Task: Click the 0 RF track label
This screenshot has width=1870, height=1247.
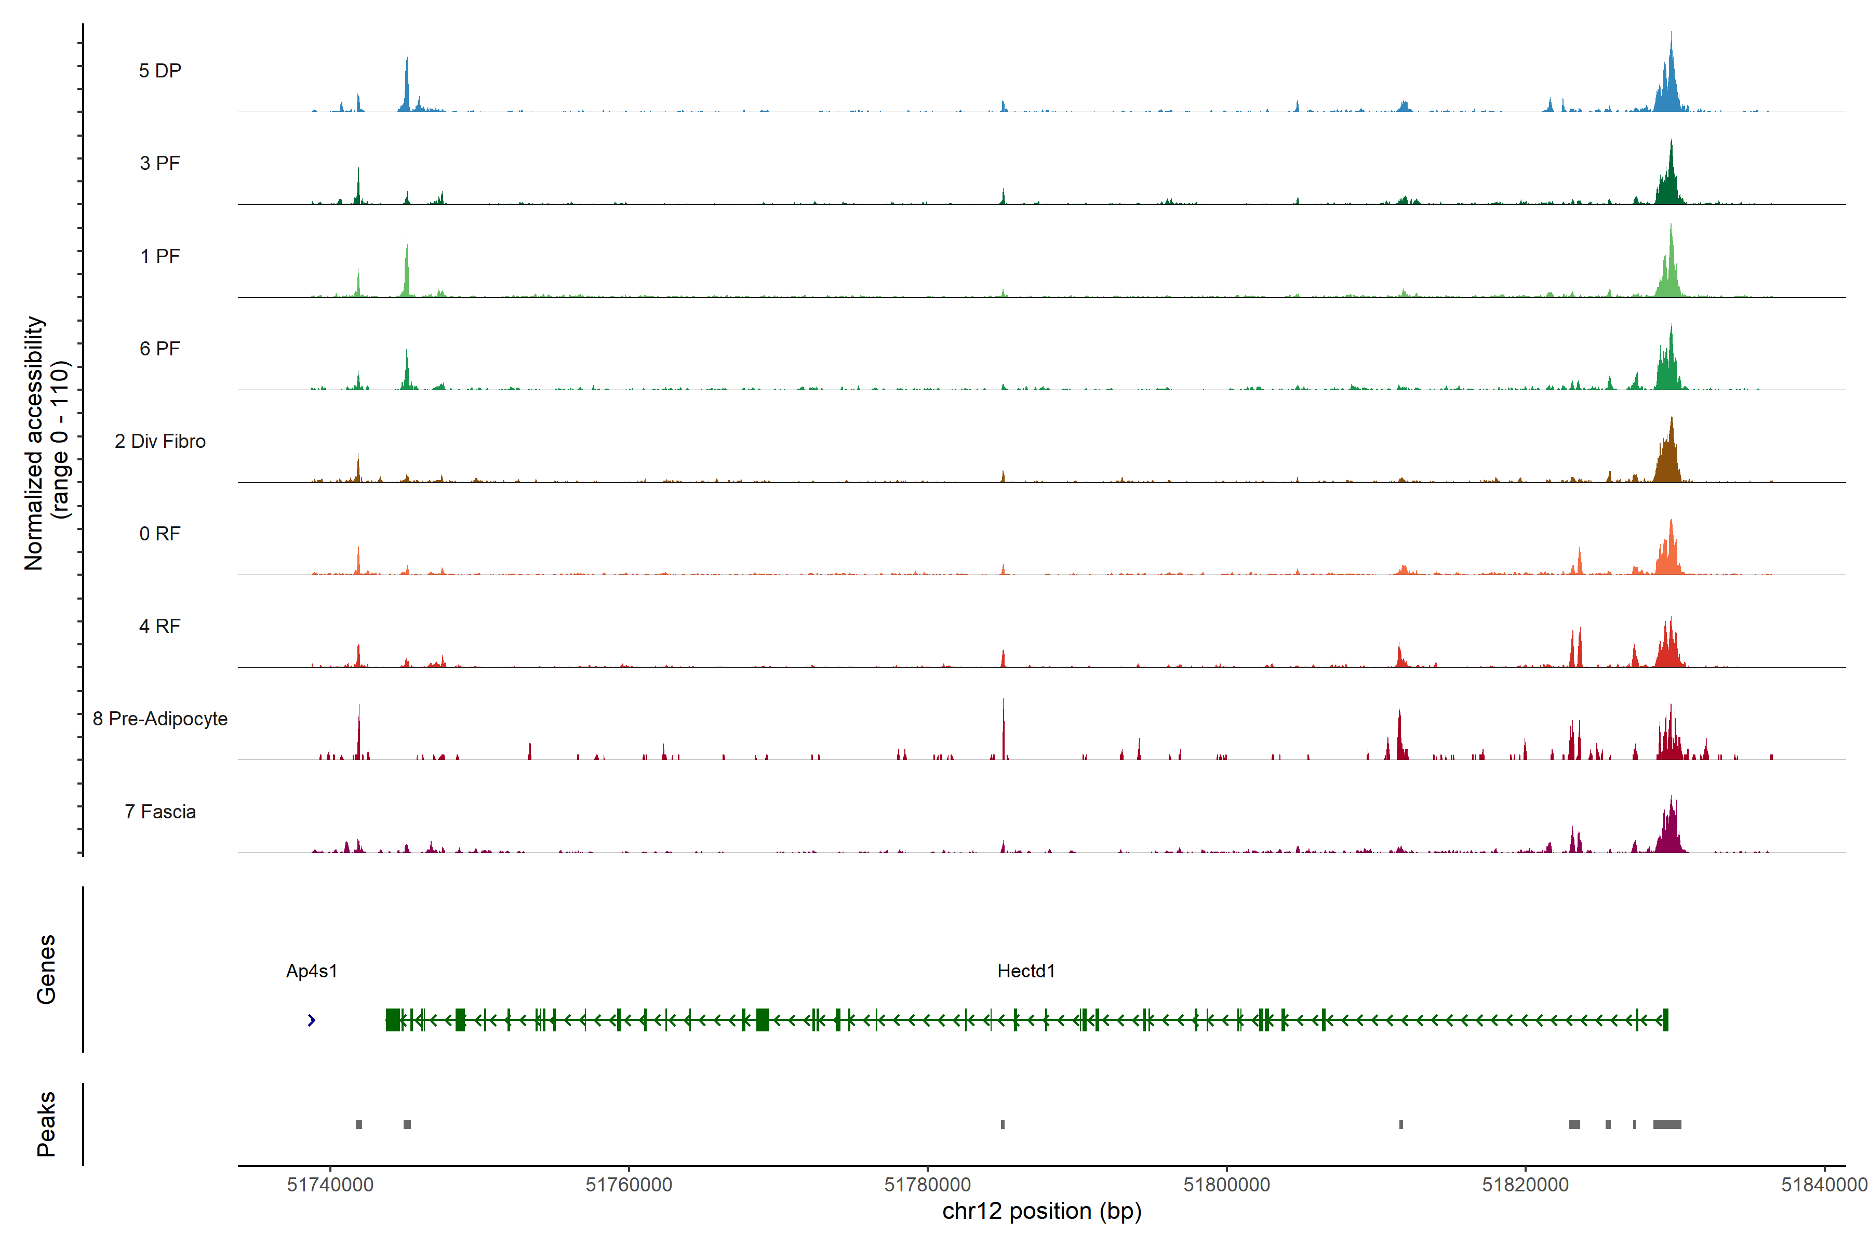Action: (160, 534)
